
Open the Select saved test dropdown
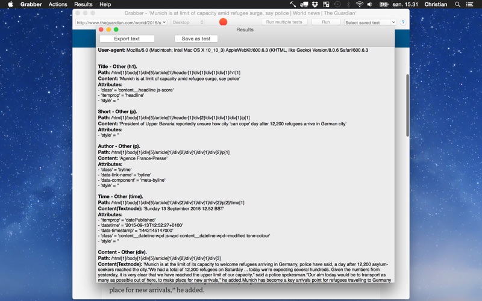point(370,22)
